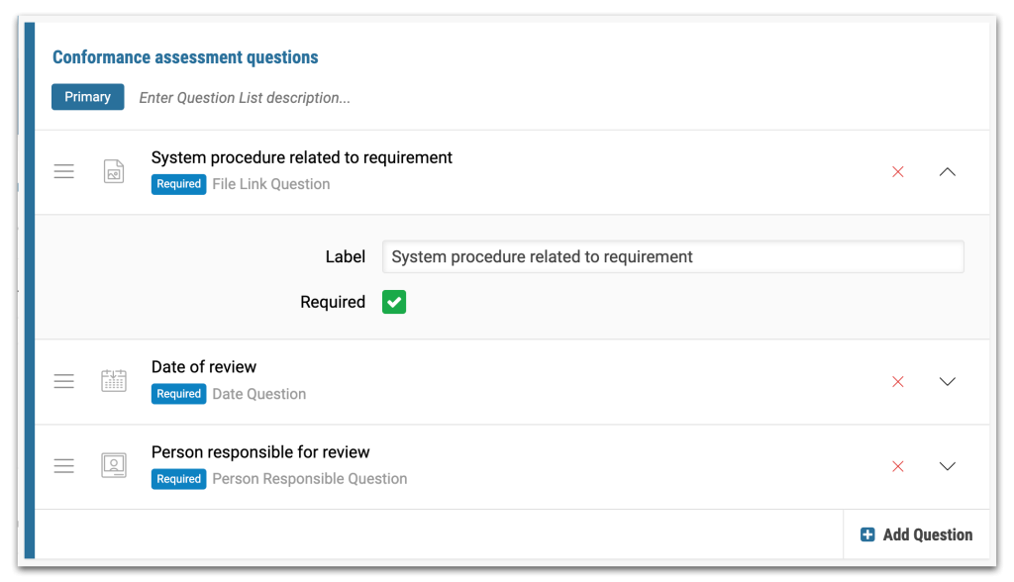The height and width of the screenshot is (582, 1014).
Task: Expand the Person responsible for review question
Action: pyautogui.click(x=948, y=466)
